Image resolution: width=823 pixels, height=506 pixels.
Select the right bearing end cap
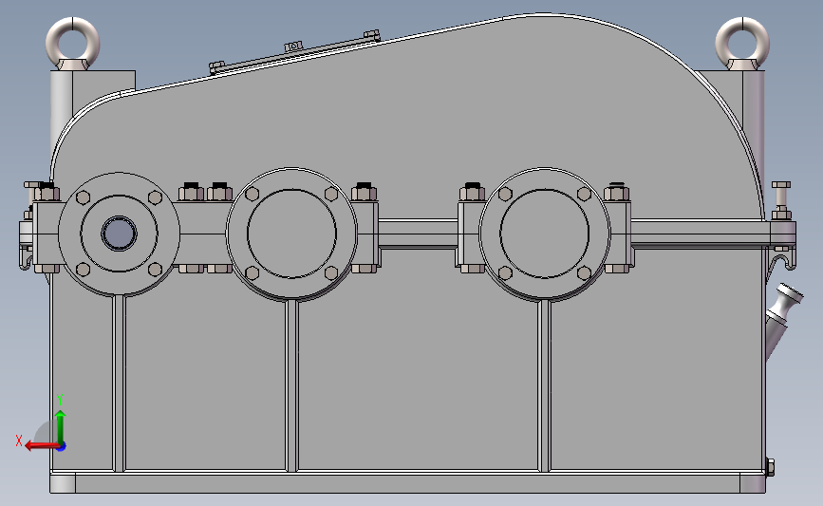544,234
